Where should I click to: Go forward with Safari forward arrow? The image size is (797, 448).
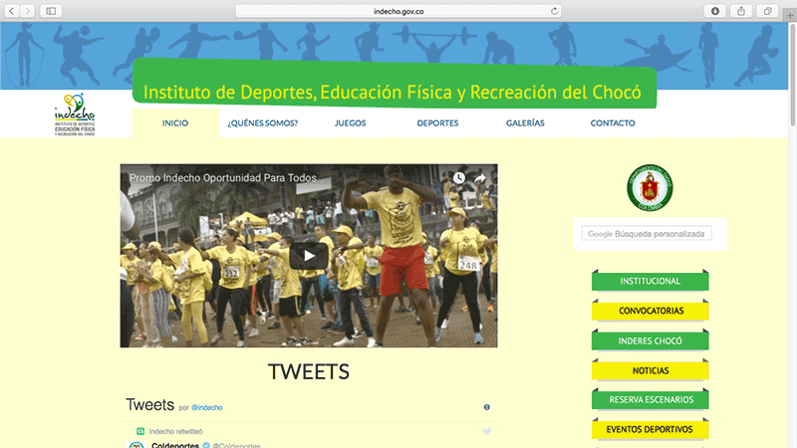(x=28, y=11)
